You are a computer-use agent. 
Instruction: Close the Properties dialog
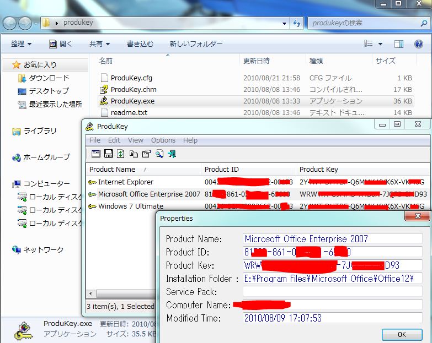417,216
